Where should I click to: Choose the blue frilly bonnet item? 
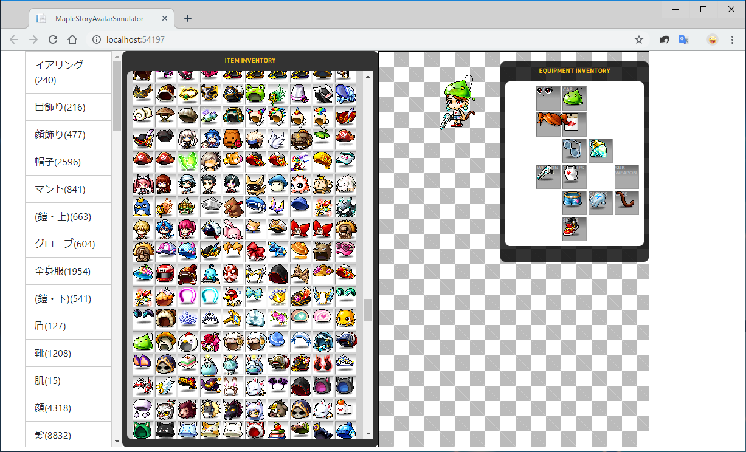345,93
